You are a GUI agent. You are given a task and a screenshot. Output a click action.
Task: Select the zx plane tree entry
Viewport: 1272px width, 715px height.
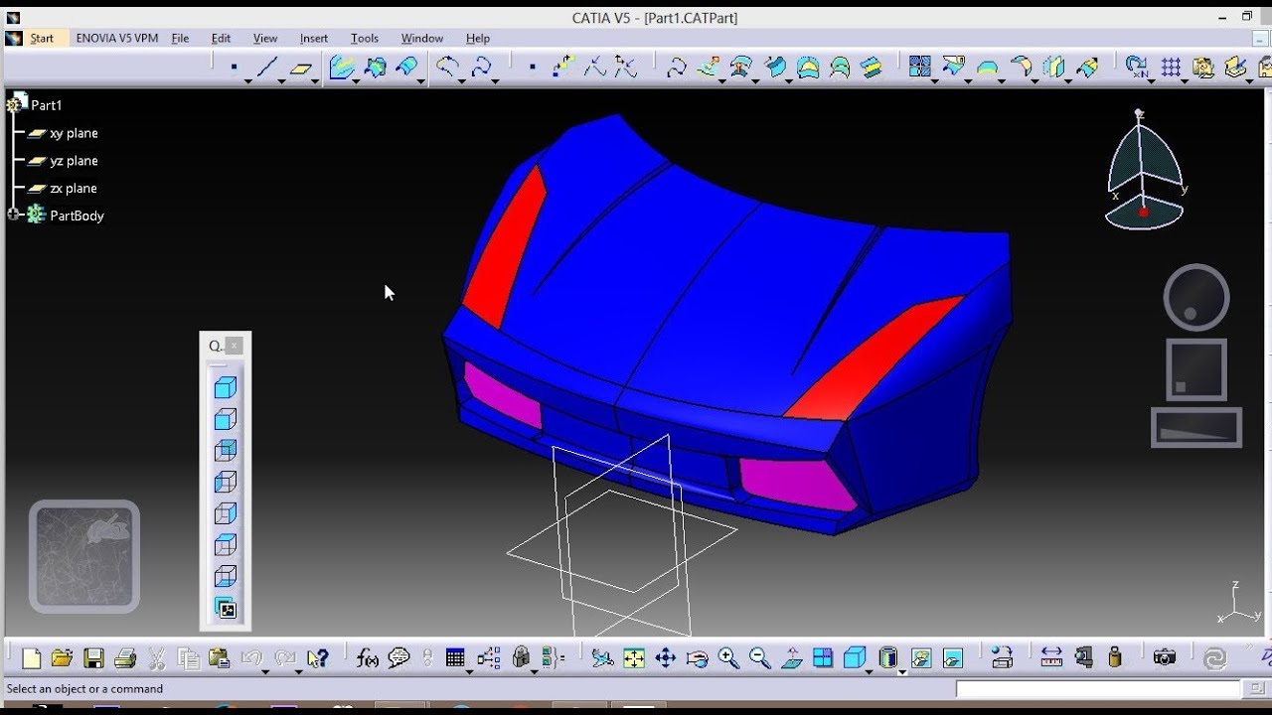pyautogui.click(x=74, y=189)
